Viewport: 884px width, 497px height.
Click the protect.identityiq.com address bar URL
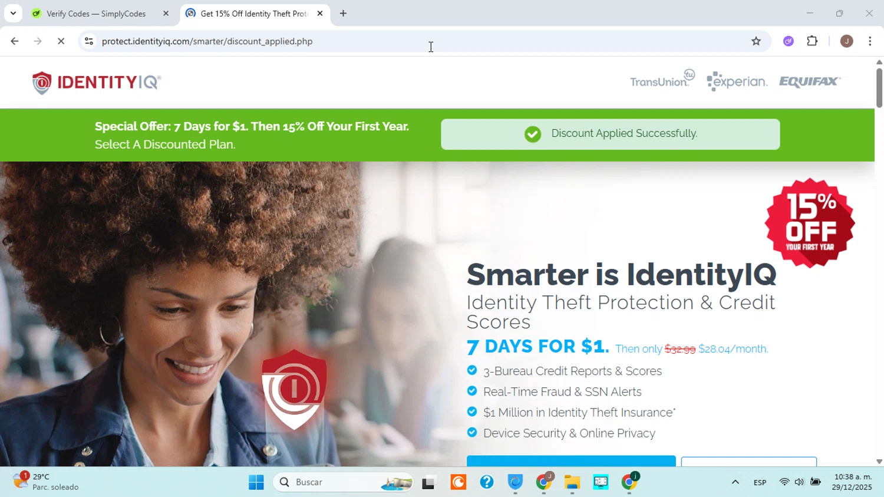[x=207, y=41]
